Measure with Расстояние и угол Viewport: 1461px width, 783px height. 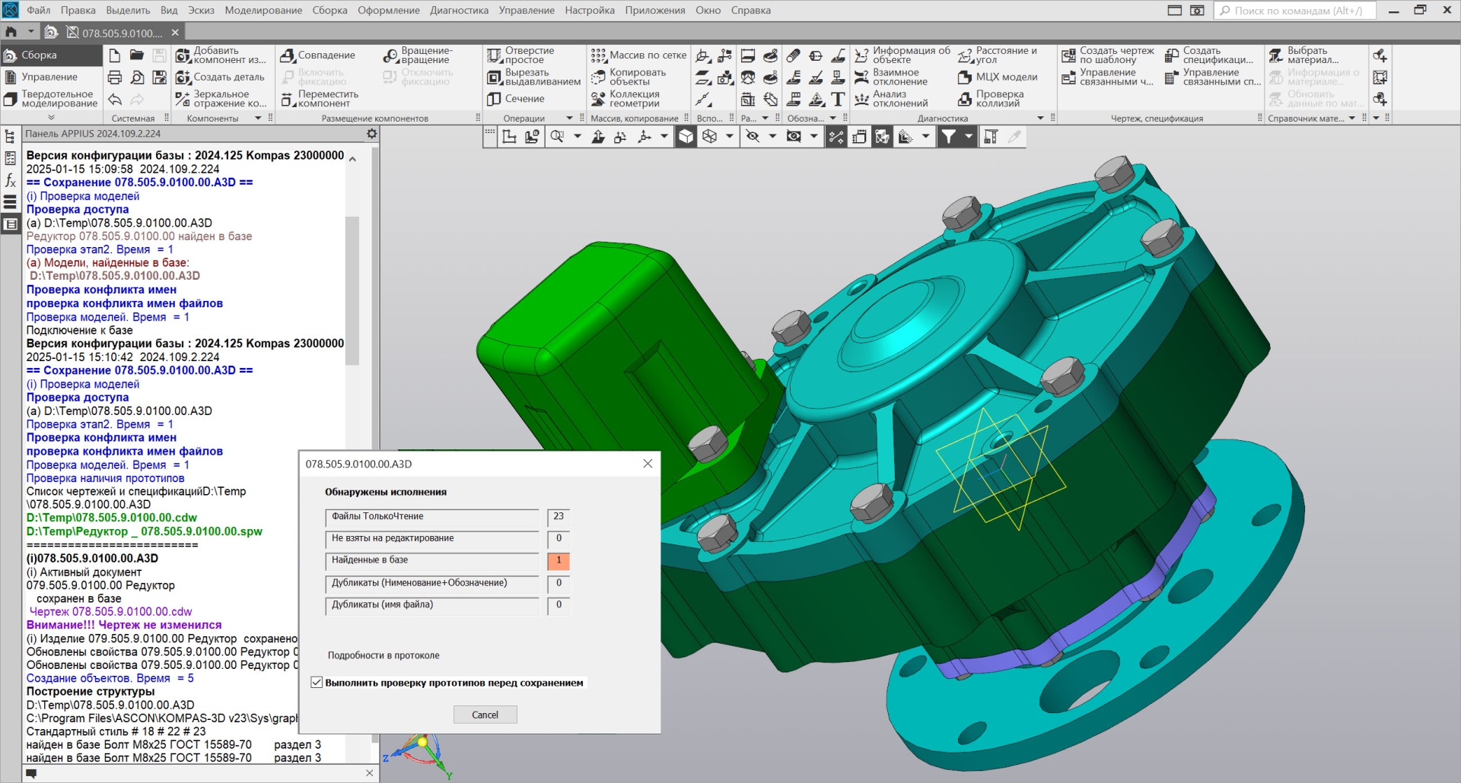(x=998, y=55)
